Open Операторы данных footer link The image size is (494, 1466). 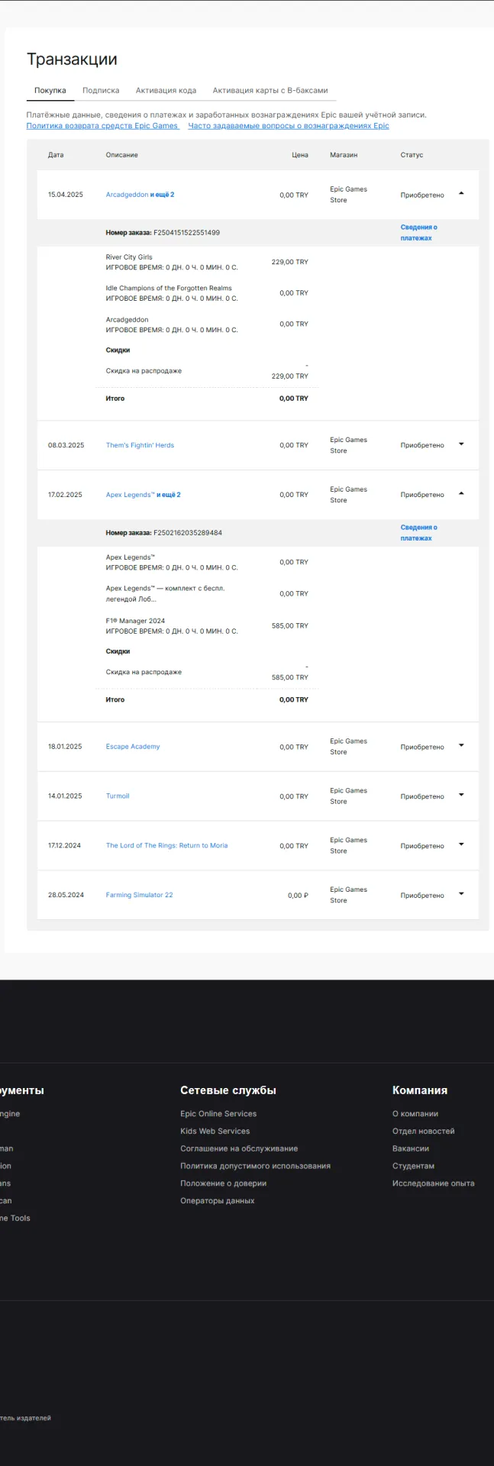[x=218, y=1201]
